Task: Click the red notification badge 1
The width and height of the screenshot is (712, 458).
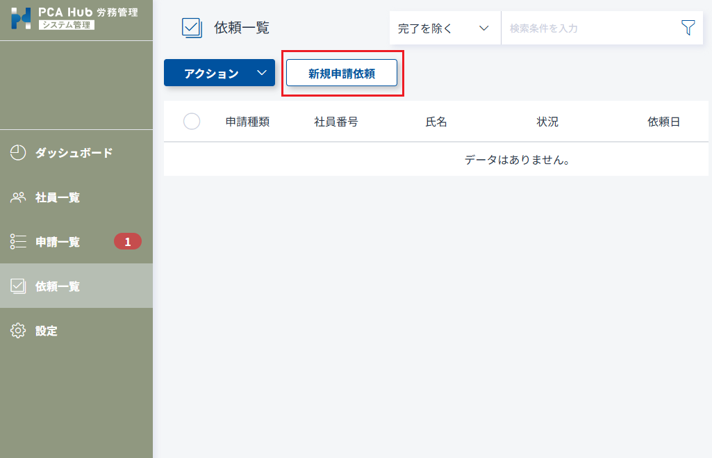Action: tap(128, 241)
